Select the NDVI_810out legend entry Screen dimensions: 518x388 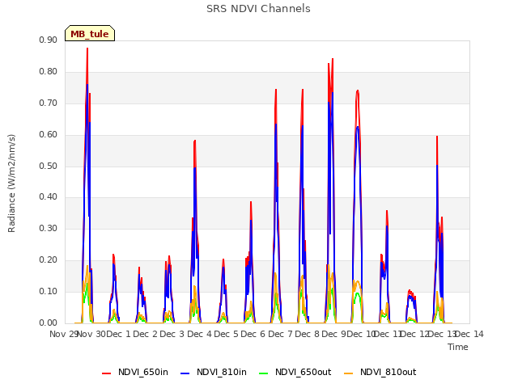click(380, 372)
